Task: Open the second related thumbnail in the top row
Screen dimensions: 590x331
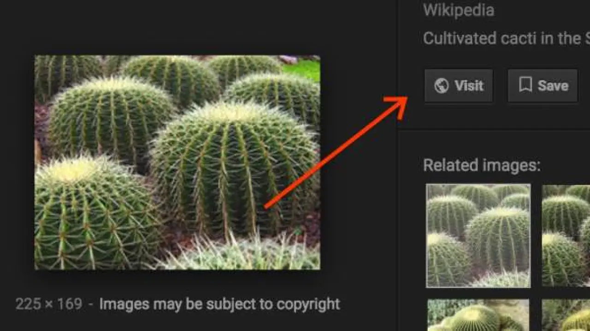Action: point(566,235)
